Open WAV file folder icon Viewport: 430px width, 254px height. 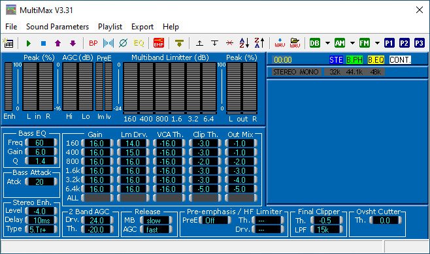point(295,43)
